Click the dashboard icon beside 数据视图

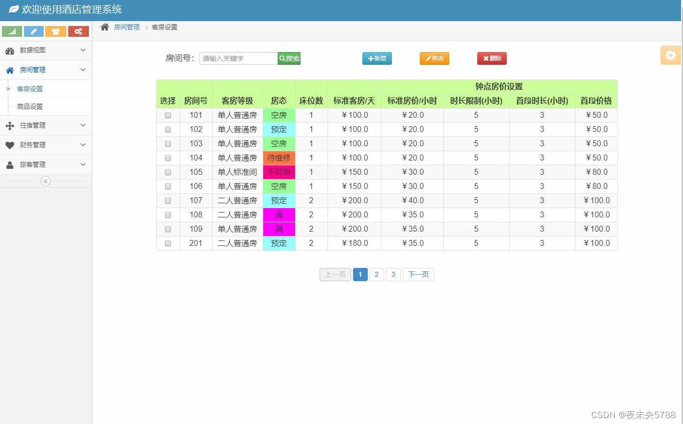(x=10, y=51)
